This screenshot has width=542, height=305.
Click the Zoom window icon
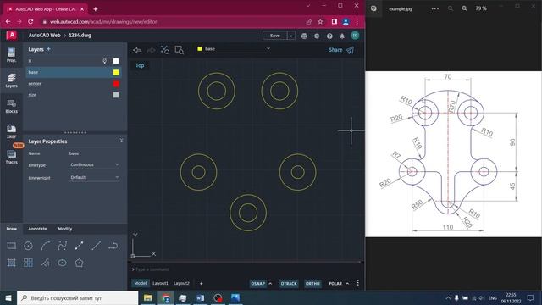[179, 50]
